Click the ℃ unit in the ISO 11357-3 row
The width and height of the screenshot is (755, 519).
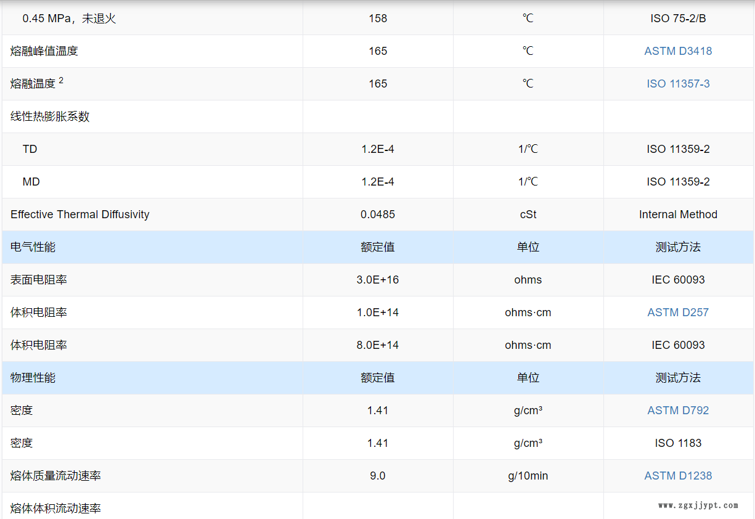click(528, 84)
